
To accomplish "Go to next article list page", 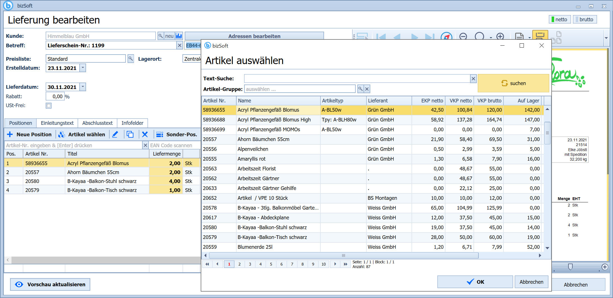I will pyautogui.click(x=335, y=264).
